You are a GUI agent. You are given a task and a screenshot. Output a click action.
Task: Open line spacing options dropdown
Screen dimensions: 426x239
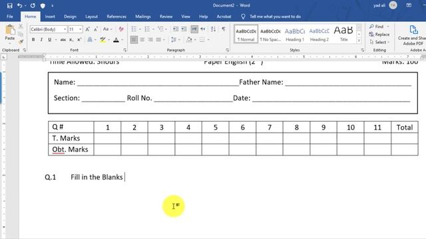179,40
